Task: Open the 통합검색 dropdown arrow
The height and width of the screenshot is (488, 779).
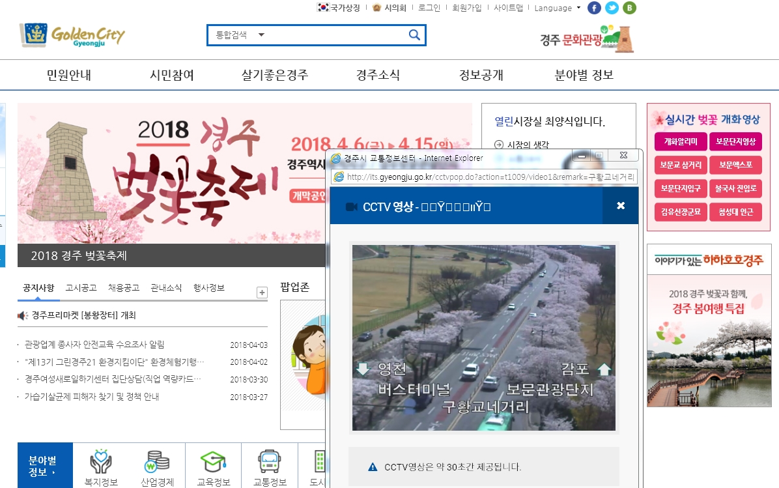Action: (x=261, y=35)
